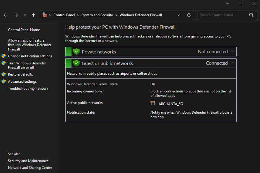The height and width of the screenshot is (173, 260).
Task: Expand the Private networks section
Action: (x=233, y=52)
